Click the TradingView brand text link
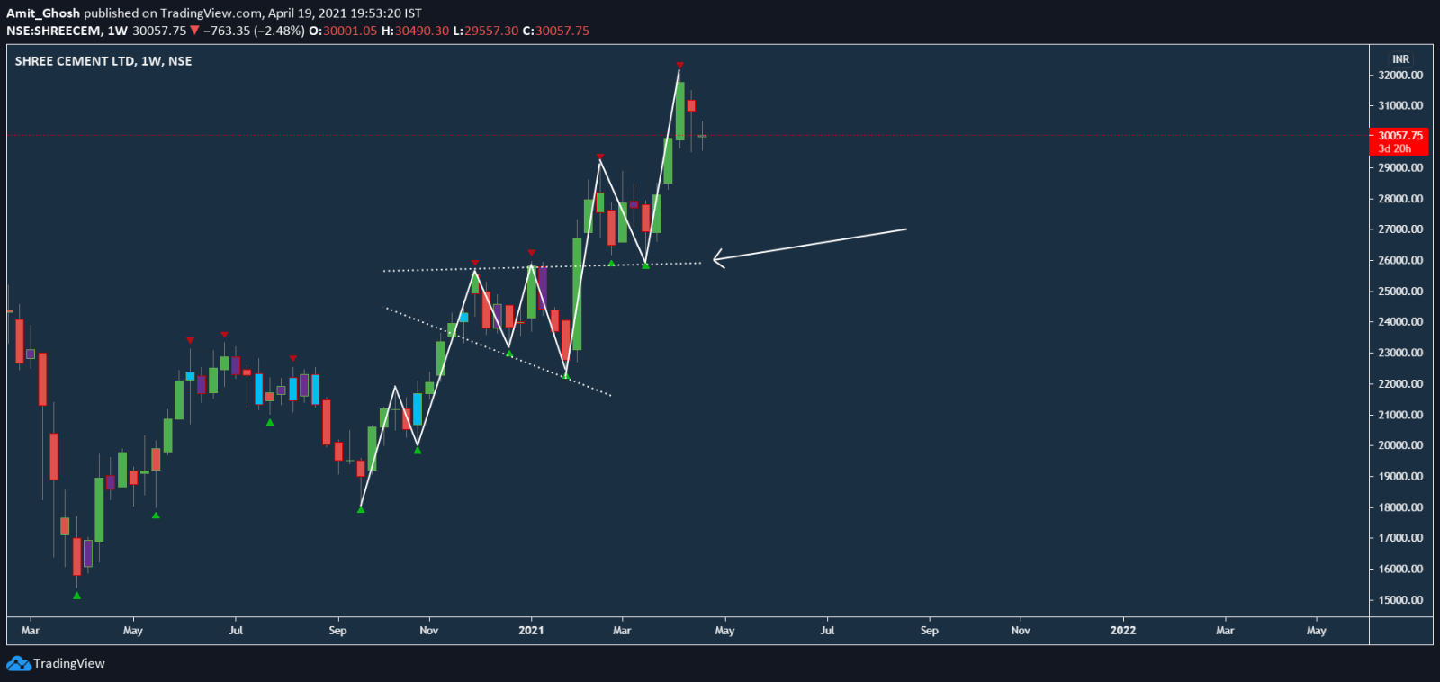 coord(69,664)
